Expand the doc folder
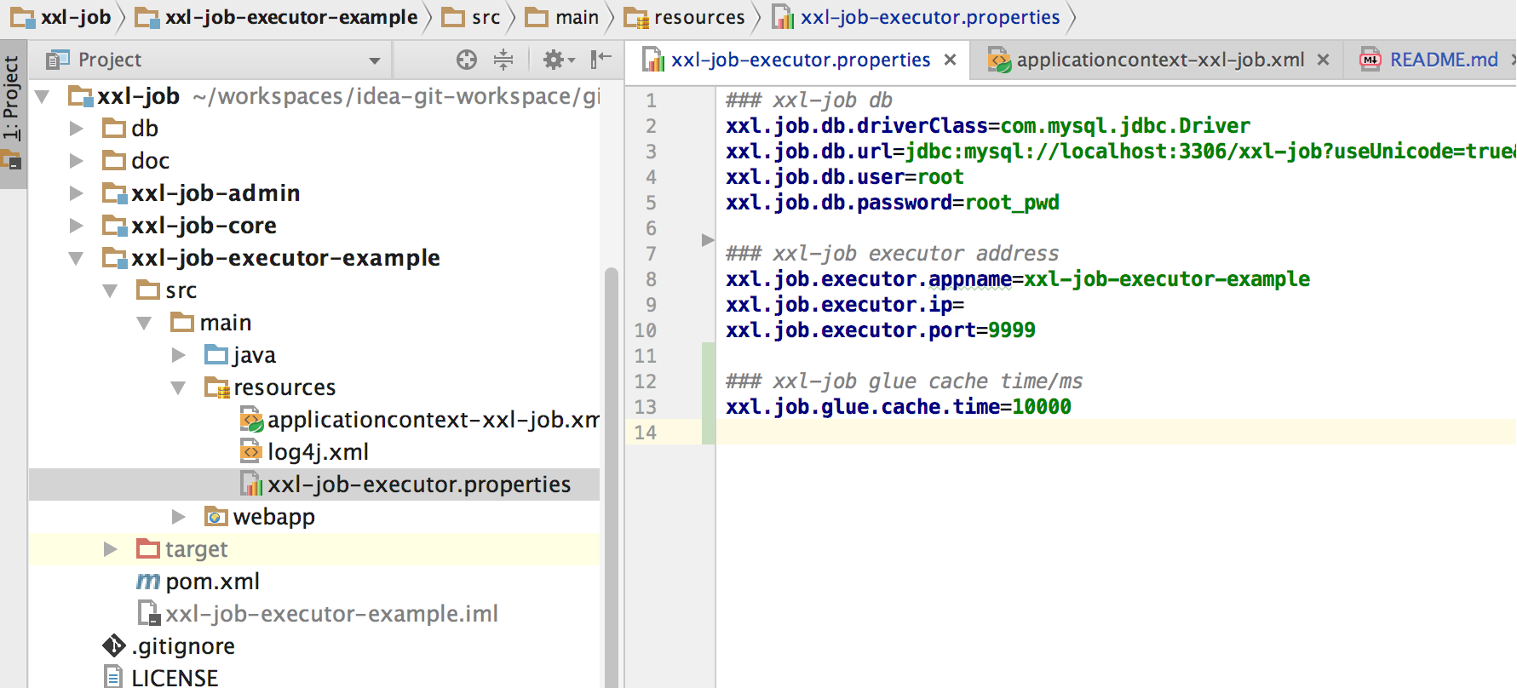Image resolution: width=1517 pixels, height=688 pixels. tap(77, 161)
